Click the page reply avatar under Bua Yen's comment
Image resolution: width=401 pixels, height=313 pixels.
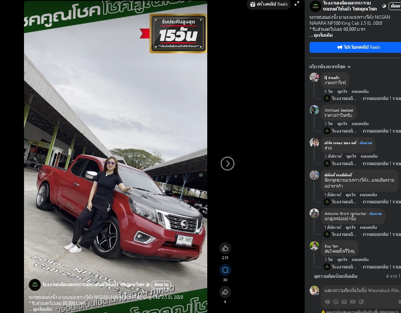(327, 267)
